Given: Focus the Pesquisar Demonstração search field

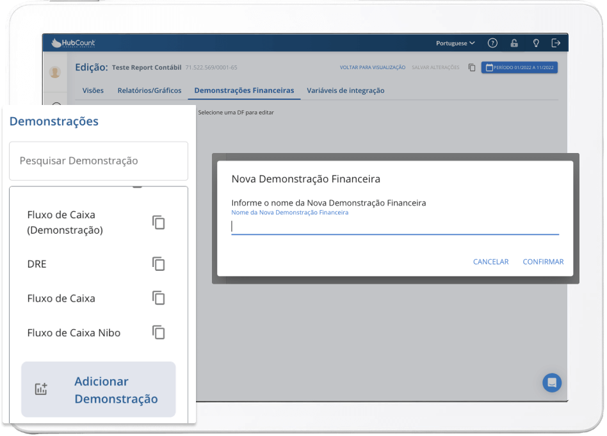Looking at the screenshot, I should 99,161.
